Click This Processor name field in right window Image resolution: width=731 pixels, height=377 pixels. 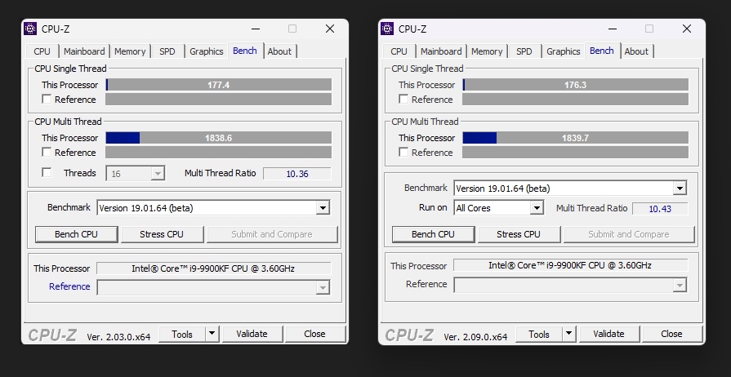571,265
